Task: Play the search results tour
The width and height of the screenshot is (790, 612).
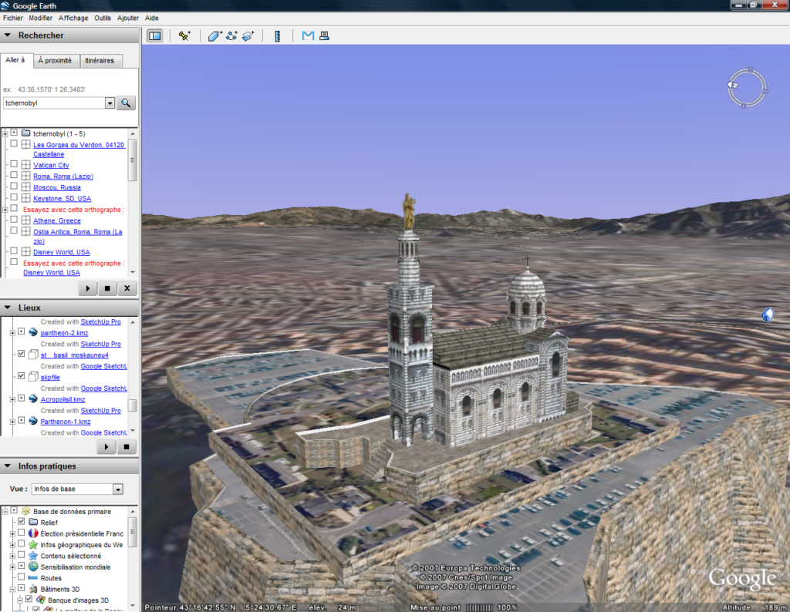Action: pos(88,288)
